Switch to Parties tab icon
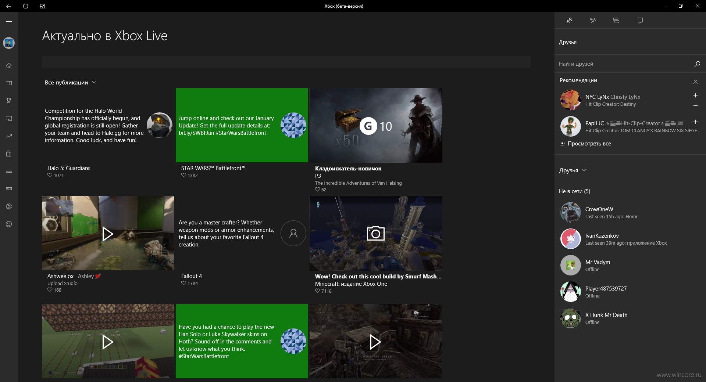The image size is (706, 382). click(x=593, y=21)
